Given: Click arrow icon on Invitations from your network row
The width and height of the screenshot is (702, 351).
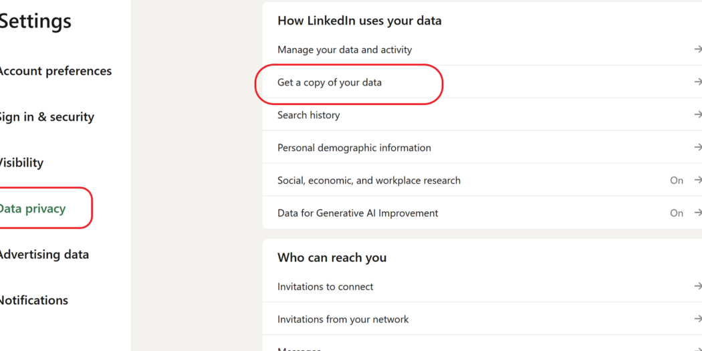Looking at the screenshot, I should pos(697,320).
